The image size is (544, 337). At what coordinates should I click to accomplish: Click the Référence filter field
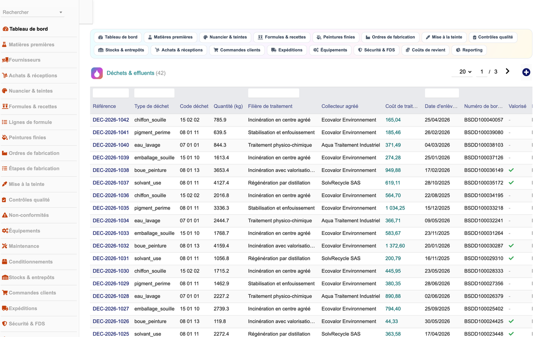111,93
